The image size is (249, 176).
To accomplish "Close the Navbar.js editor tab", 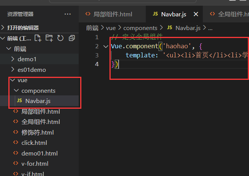I will point(196,14).
